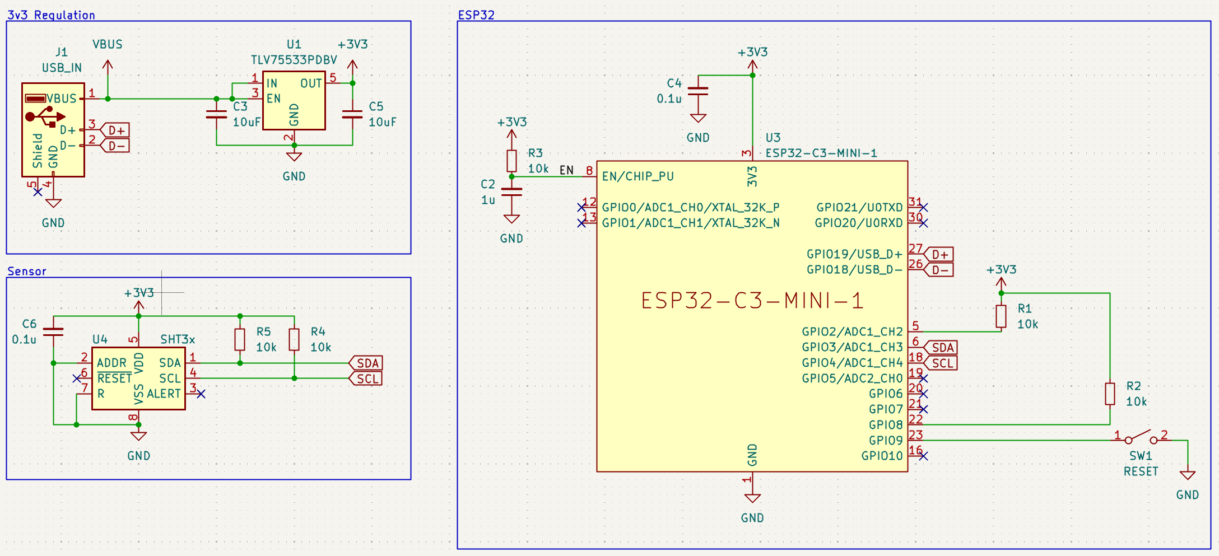Select the D- global label at J1
Screen dimensions: 1219x556
click(115, 146)
